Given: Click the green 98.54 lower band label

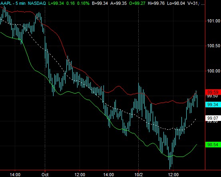Looking at the screenshot, I should pos(213,145).
